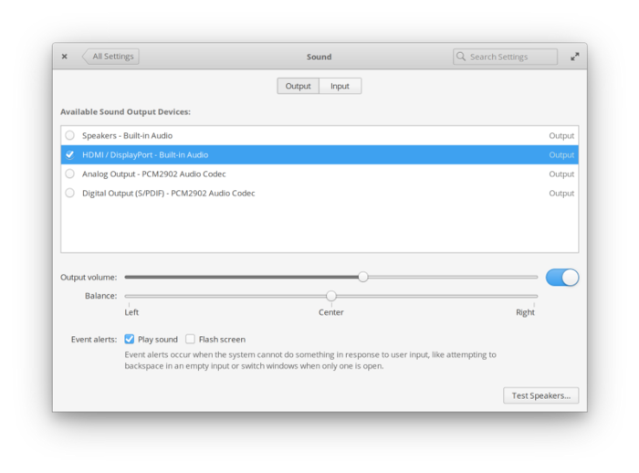This screenshot has width=639, height=473.
Task: Open the Test Speakers dialog
Action: [540, 395]
